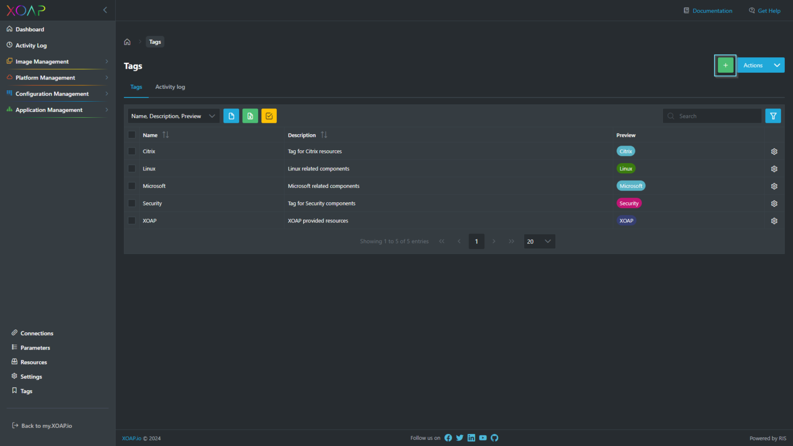793x446 pixels.
Task: Follow the GitHub icon in the footer
Action: pyautogui.click(x=495, y=438)
